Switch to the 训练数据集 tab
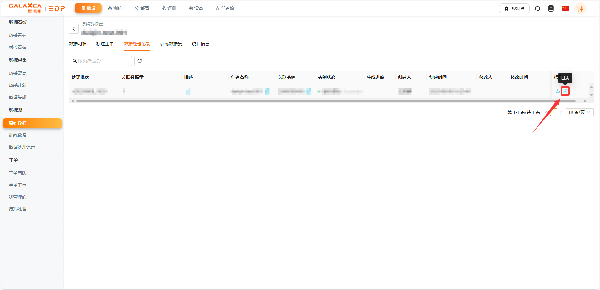The height and width of the screenshot is (290, 600). point(171,44)
